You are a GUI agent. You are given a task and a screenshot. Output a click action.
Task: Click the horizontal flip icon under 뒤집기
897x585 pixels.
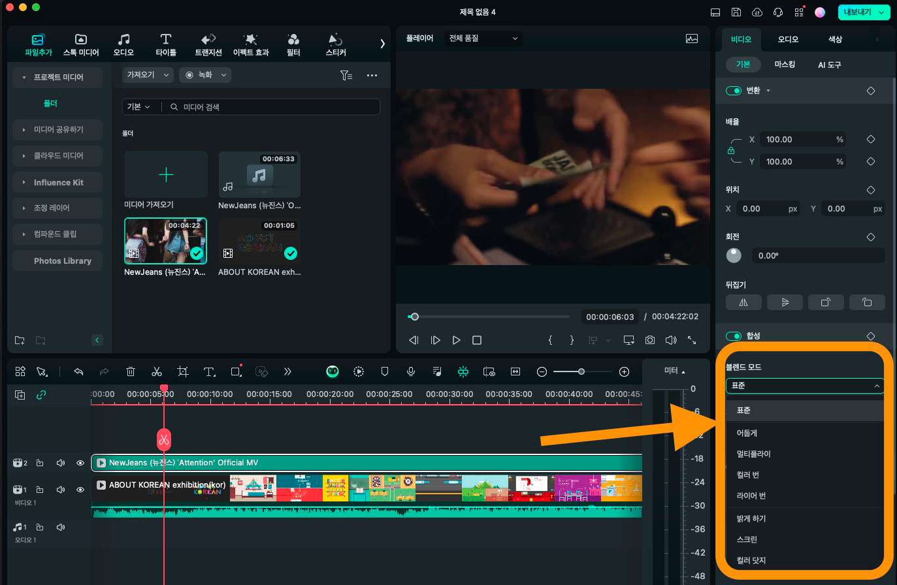[743, 302]
